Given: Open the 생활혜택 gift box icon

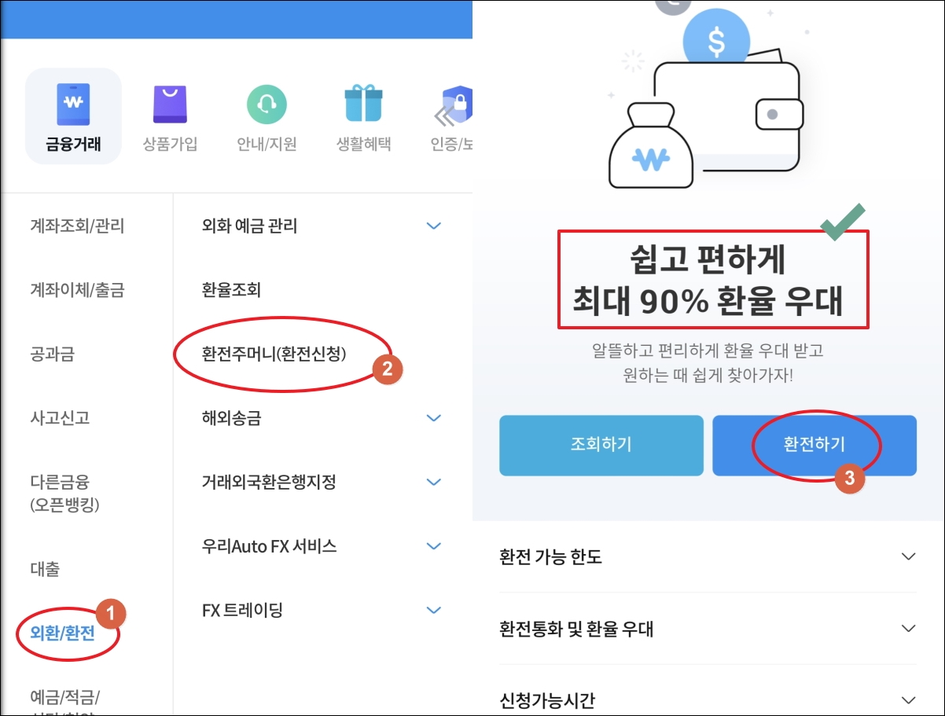Looking at the screenshot, I should tap(363, 104).
